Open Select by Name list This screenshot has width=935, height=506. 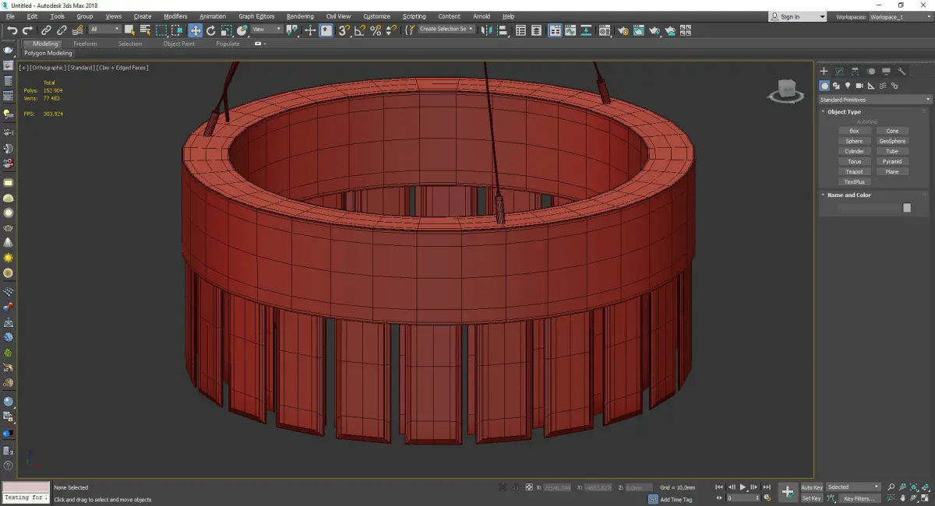pyautogui.click(x=145, y=30)
